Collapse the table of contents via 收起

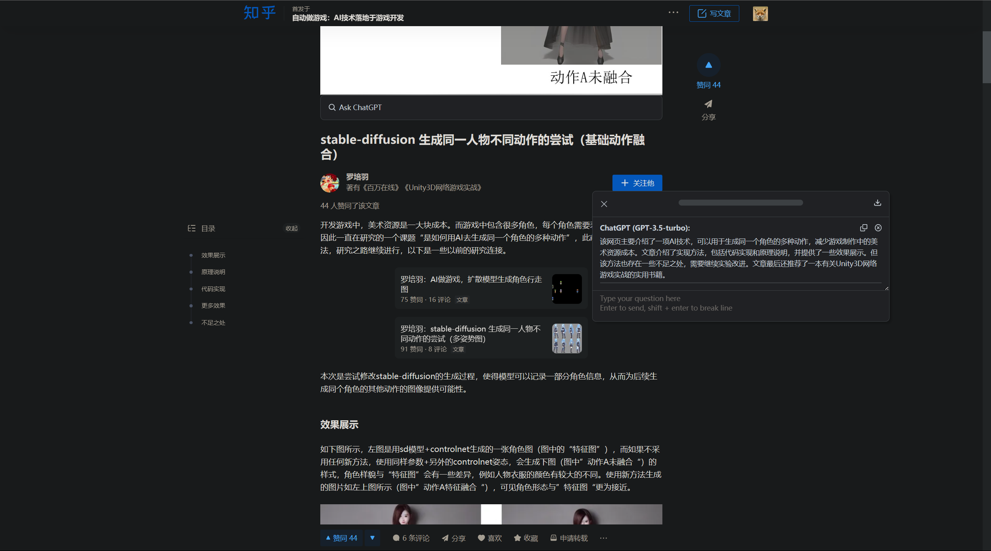(292, 228)
